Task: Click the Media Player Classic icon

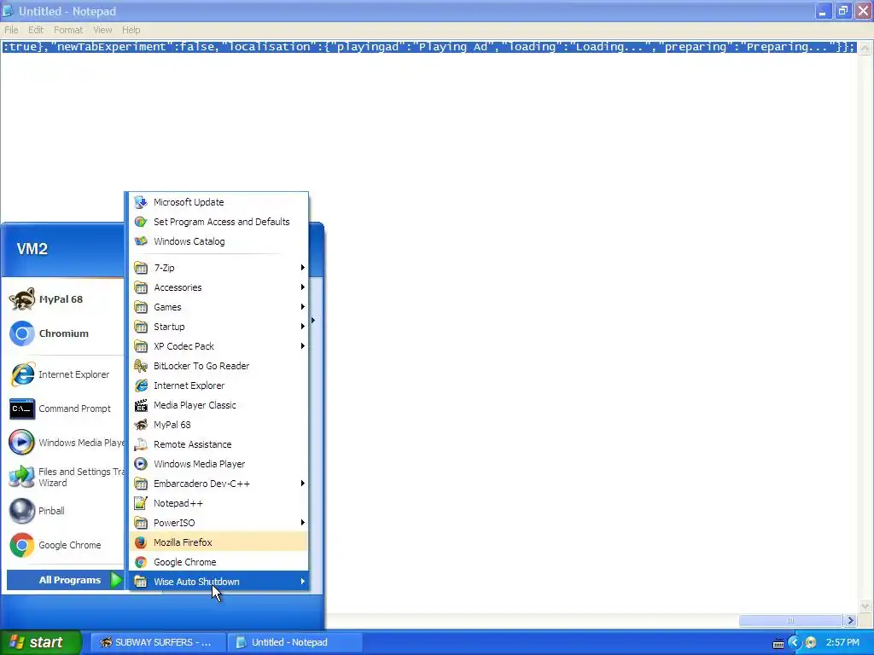Action: pyautogui.click(x=141, y=405)
